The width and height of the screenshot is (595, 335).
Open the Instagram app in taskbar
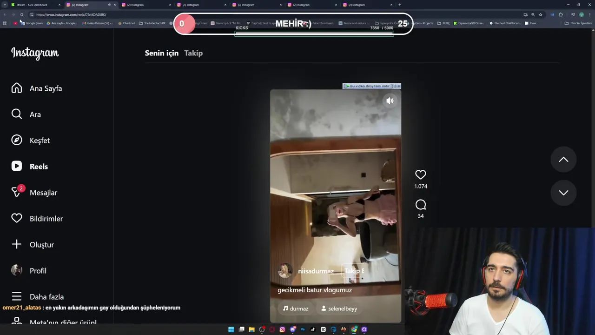282,329
